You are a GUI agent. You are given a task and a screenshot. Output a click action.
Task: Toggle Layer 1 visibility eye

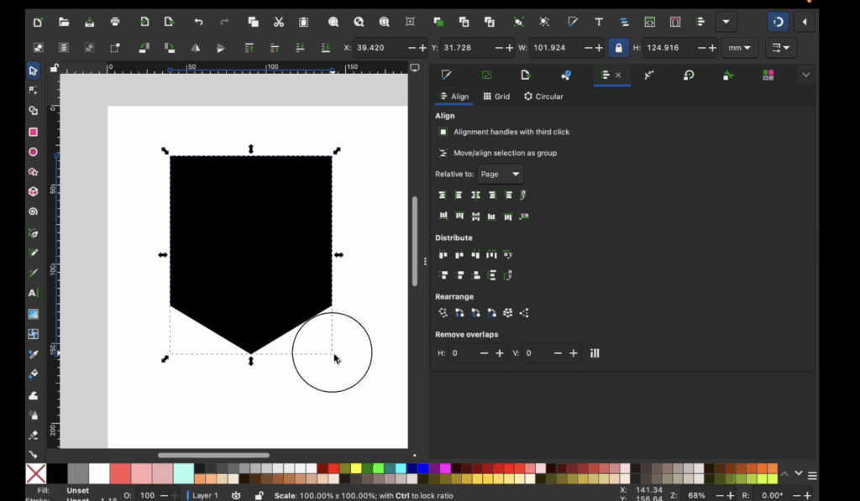[x=236, y=495]
